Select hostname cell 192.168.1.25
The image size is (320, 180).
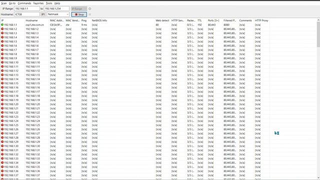(32, 125)
